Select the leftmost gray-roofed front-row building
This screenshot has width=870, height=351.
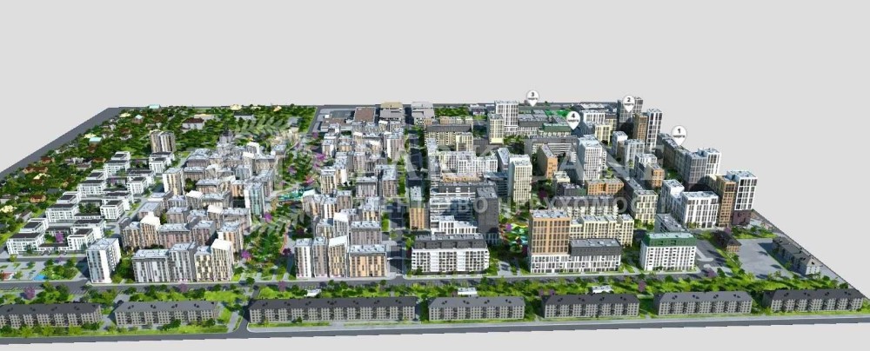tap(50, 314)
